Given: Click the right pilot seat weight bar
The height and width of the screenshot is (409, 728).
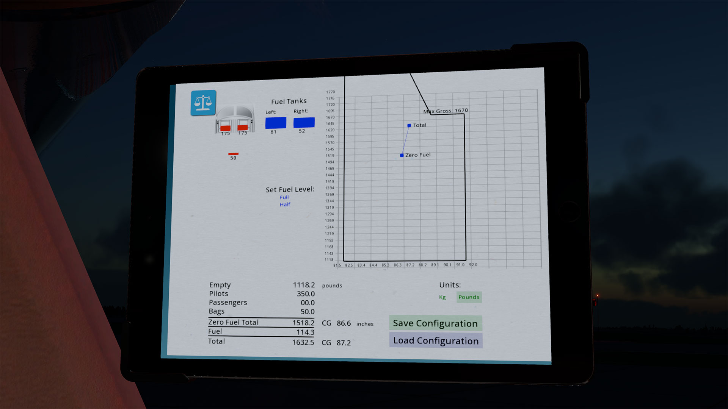Looking at the screenshot, I should point(243,127).
